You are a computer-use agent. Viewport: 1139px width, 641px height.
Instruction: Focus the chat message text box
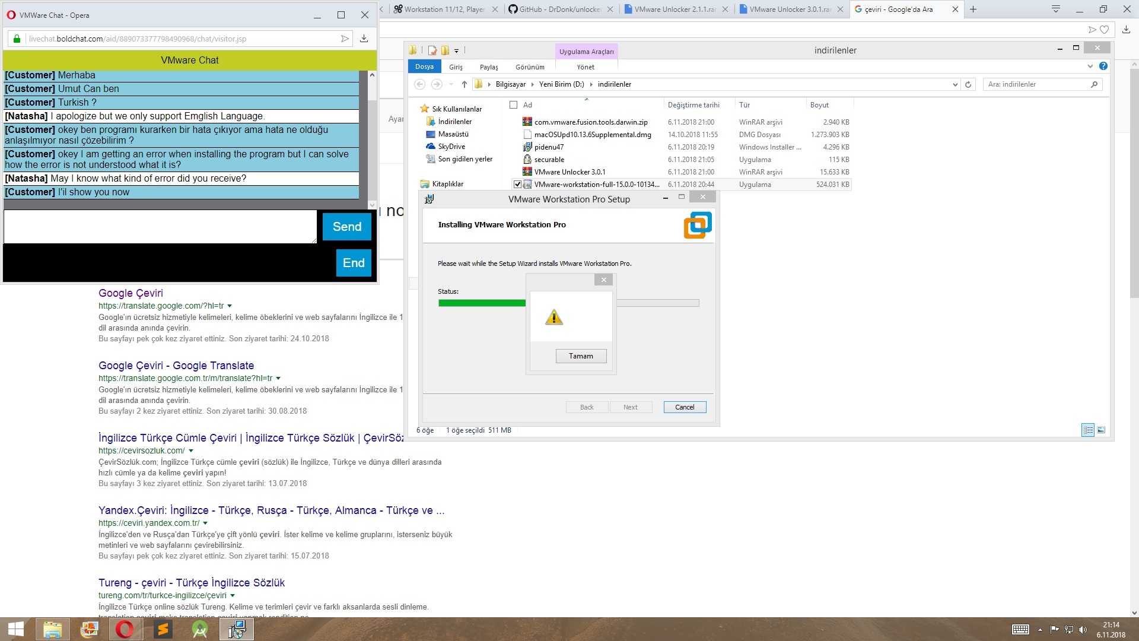point(160,227)
